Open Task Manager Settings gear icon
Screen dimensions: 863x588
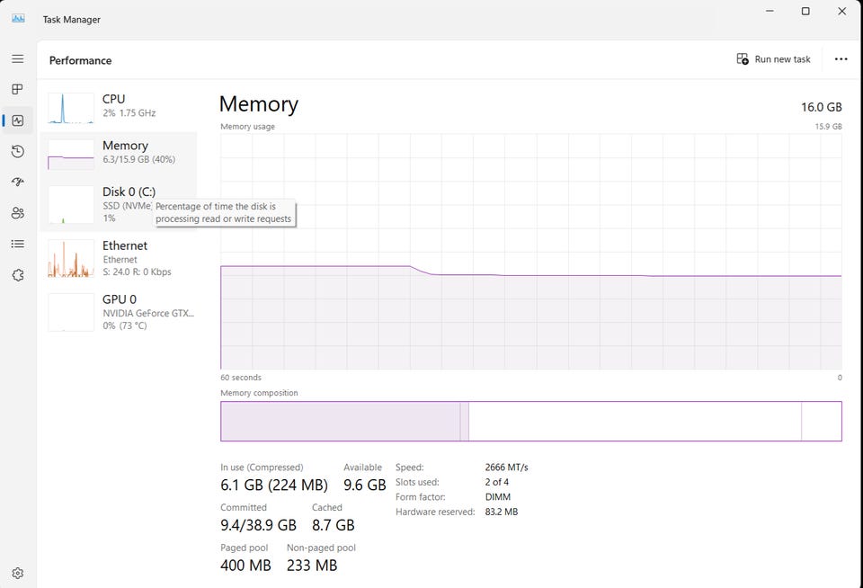click(17, 573)
